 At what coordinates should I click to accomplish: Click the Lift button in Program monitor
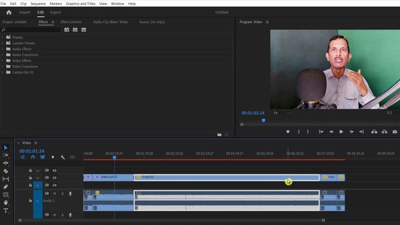click(374, 132)
